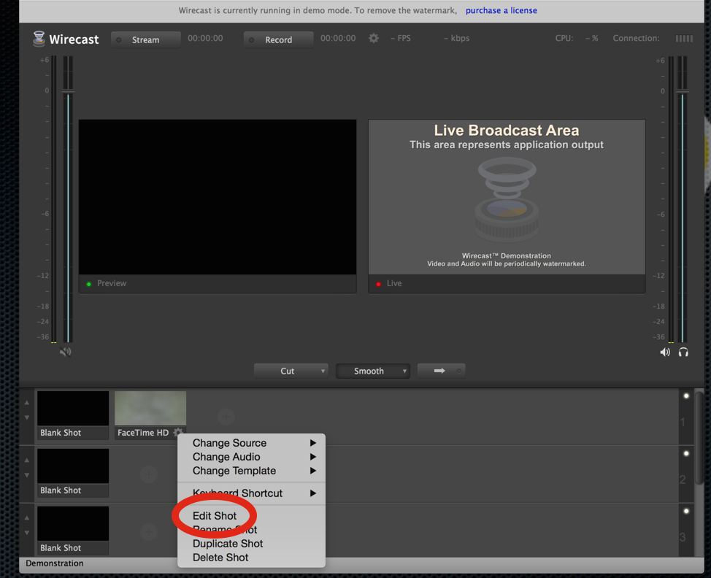Open the Cut transition dropdown
Image resolution: width=711 pixels, height=578 pixels.
pyautogui.click(x=291, y=371)
